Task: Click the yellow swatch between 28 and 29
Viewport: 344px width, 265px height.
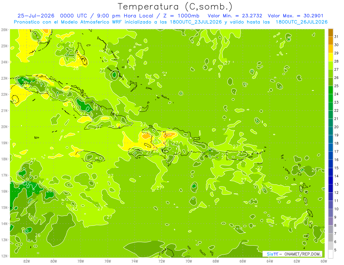Action: click(331, 57)
